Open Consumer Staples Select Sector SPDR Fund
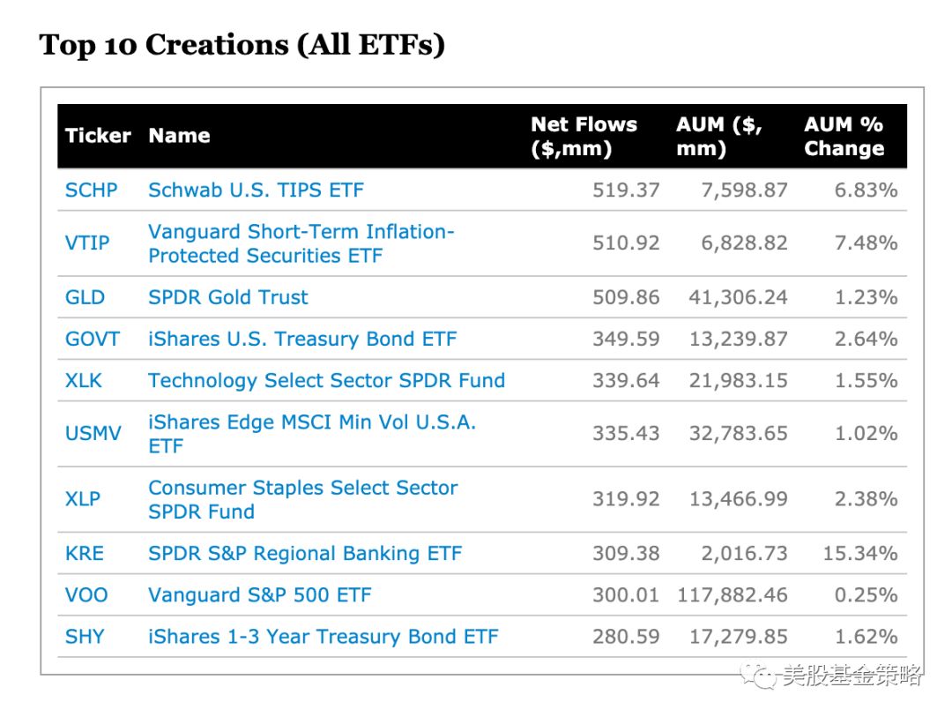Image resolution: width=952 pixels, height=717 pixels. (x=303, y=499)
